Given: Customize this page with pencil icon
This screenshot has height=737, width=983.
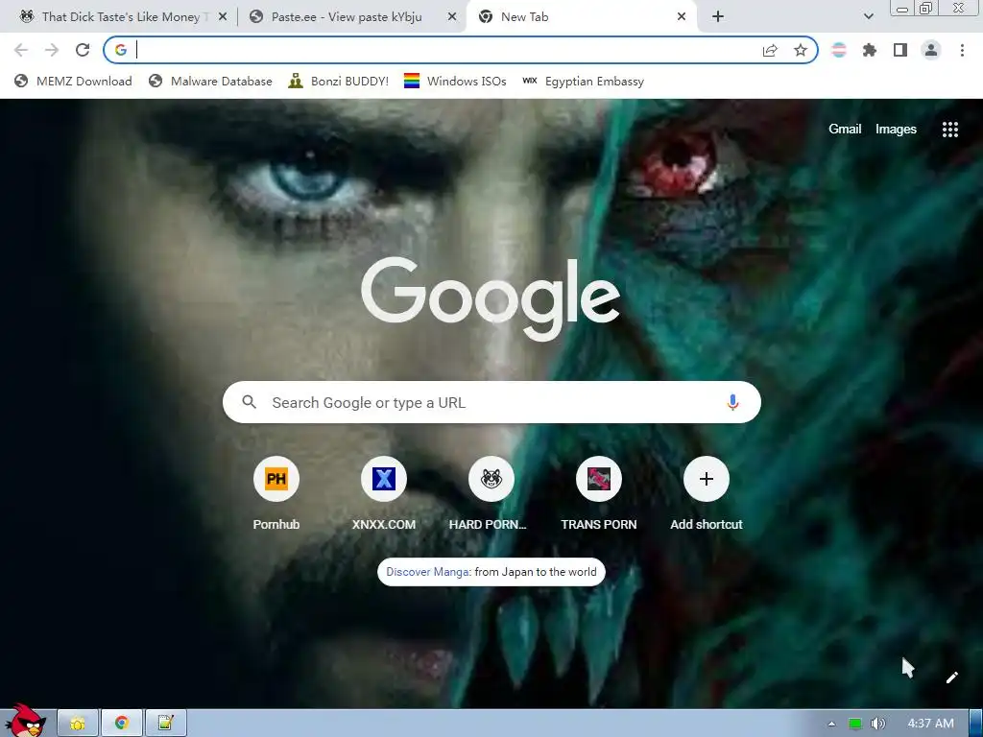Looking at the screenshot, I should (951, 678).
